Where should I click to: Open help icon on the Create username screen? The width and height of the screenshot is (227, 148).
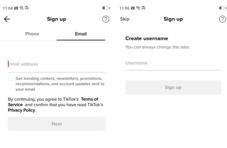[222, 19]
